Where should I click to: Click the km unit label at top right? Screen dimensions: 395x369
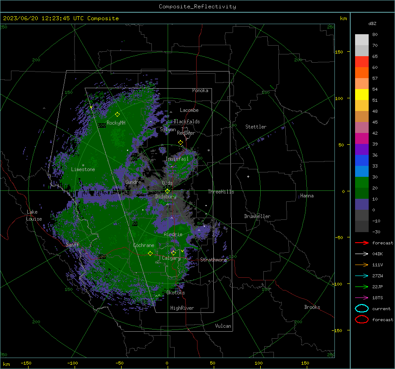[x=344, y=18]
